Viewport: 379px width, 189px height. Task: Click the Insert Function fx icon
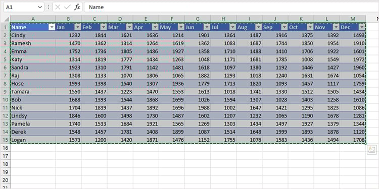click(77, 7)
